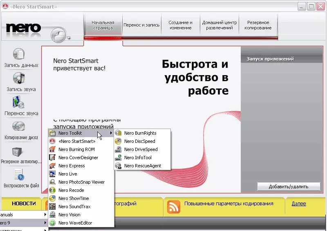This screenshot has height=231, width=327.
Task: Click the «Nero StartSmart» menu icon
Action: pyautogui.click(x=52, y=141)
